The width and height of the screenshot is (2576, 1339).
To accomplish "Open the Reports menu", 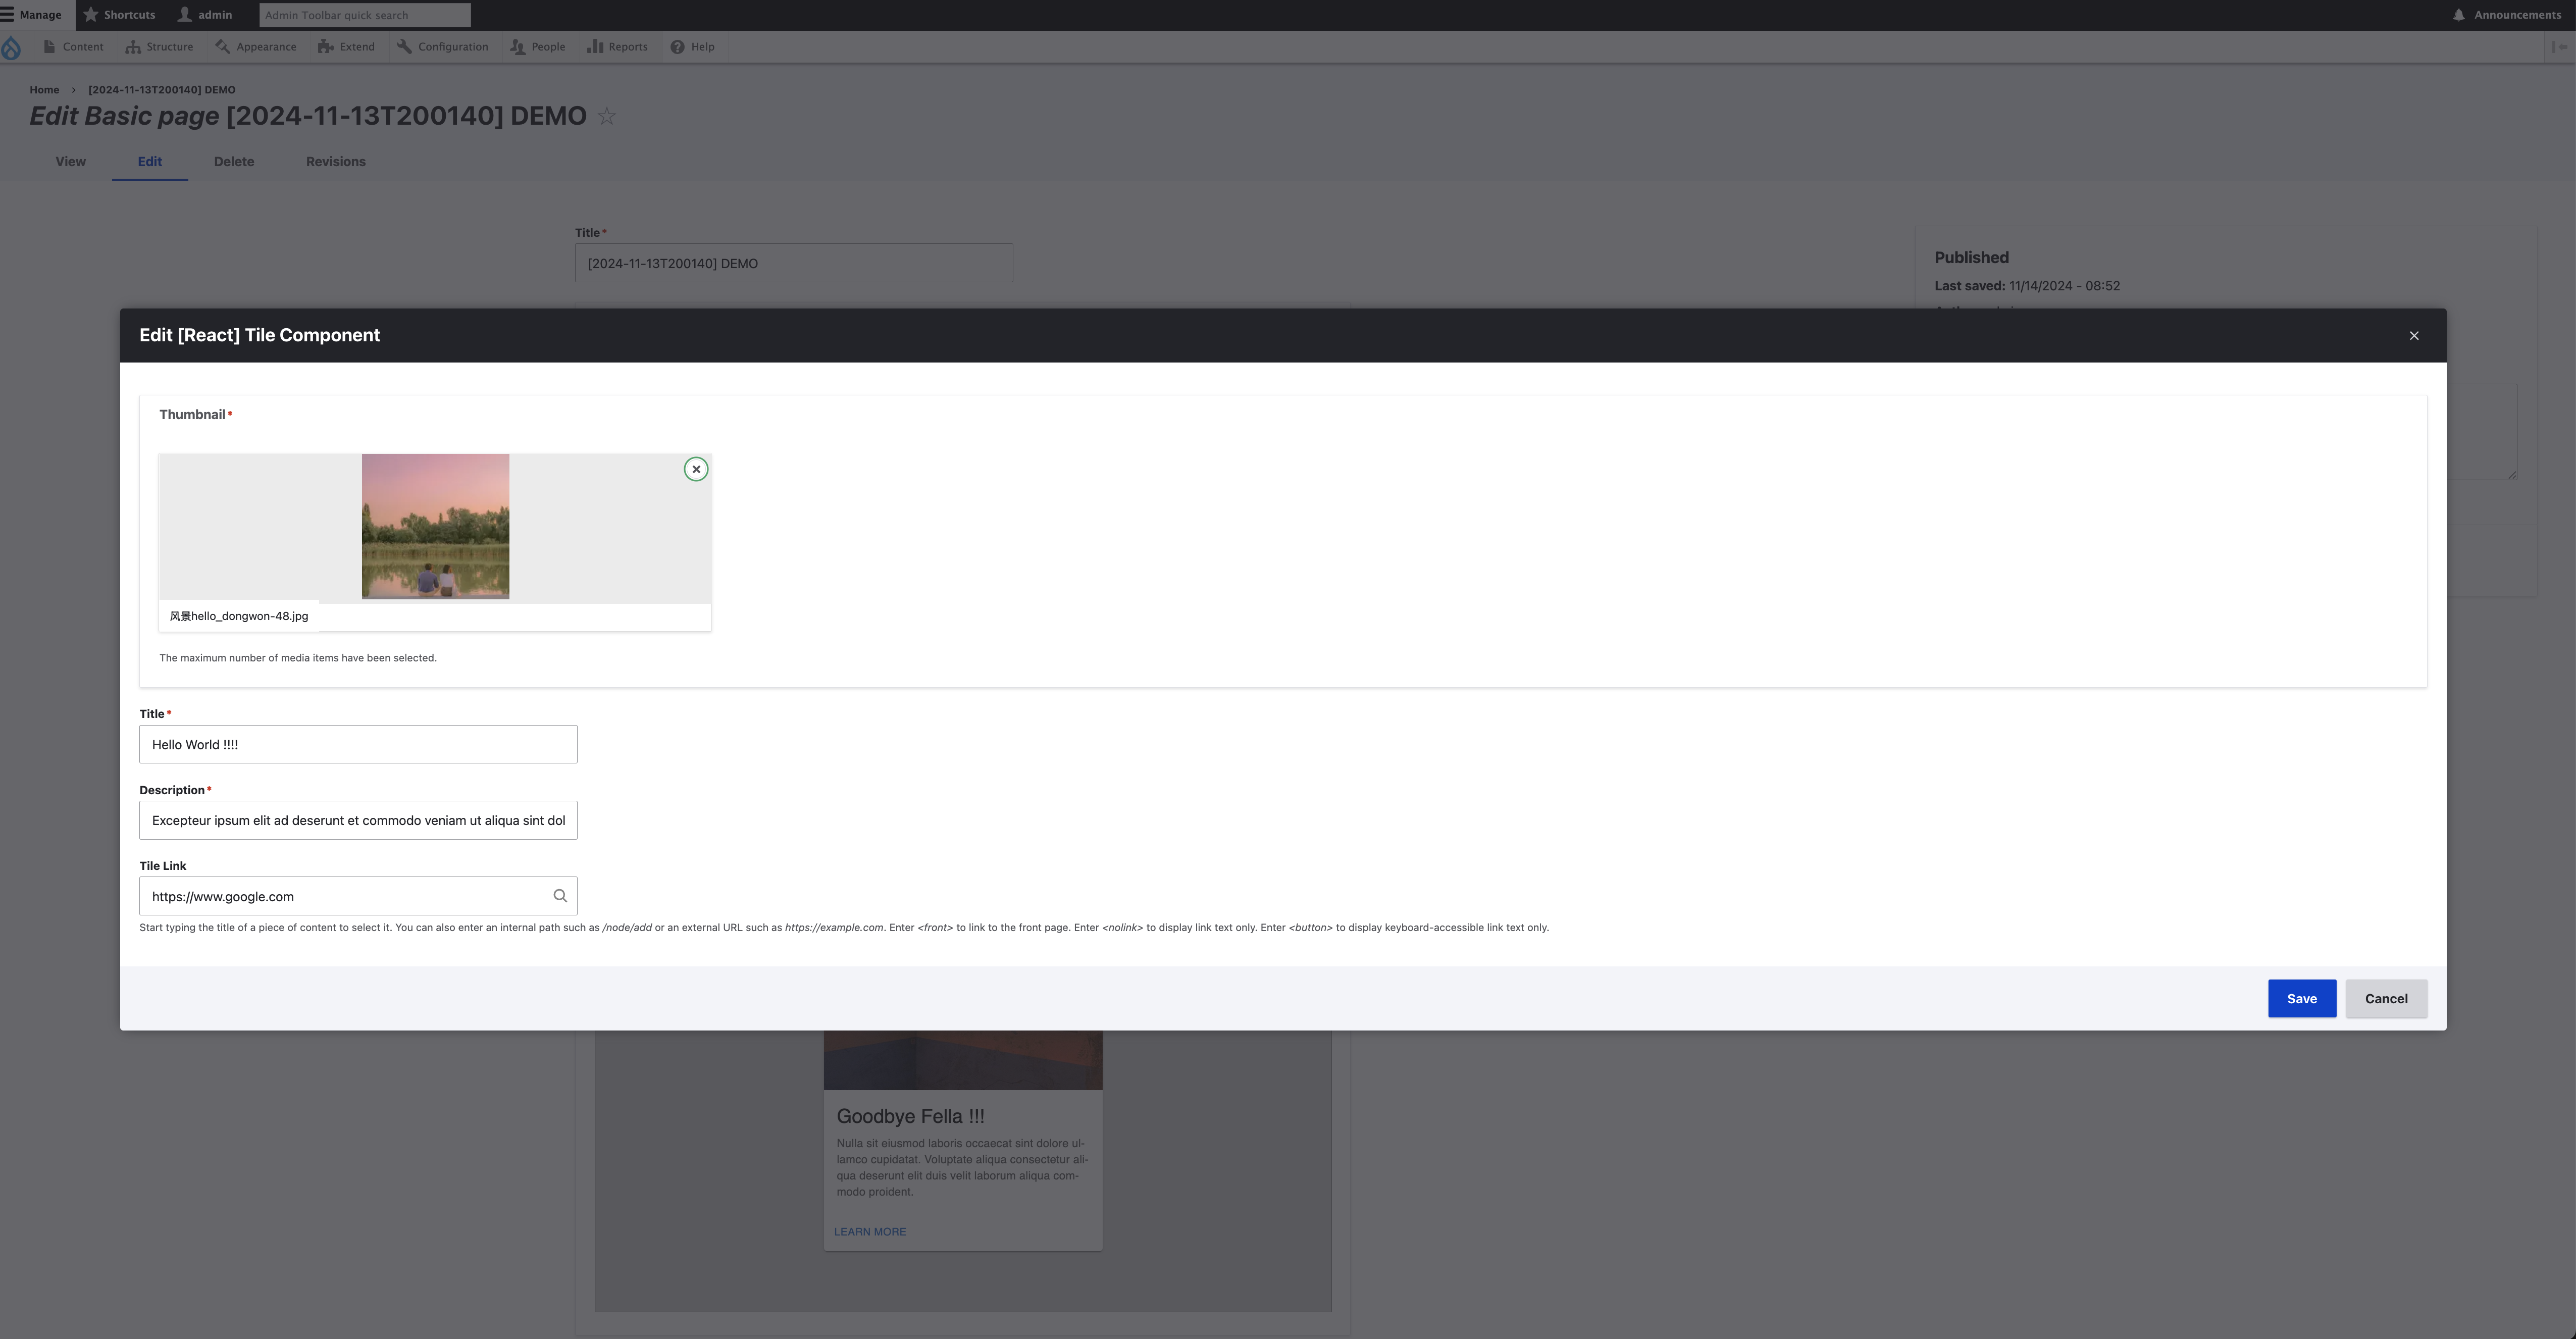I will [618, 47].
